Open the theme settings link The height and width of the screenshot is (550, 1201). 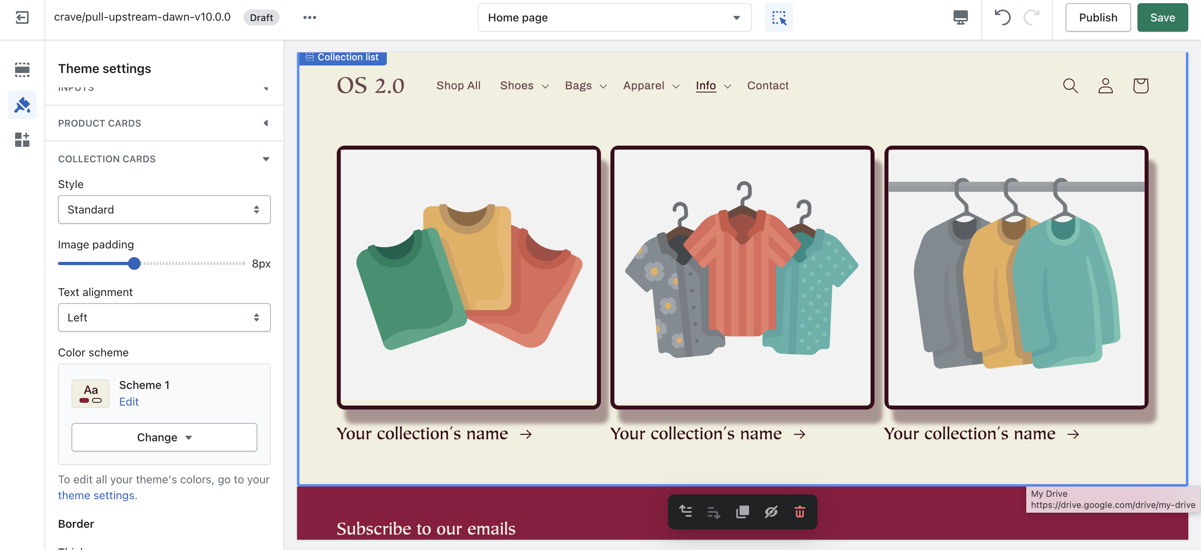(97, 495)
